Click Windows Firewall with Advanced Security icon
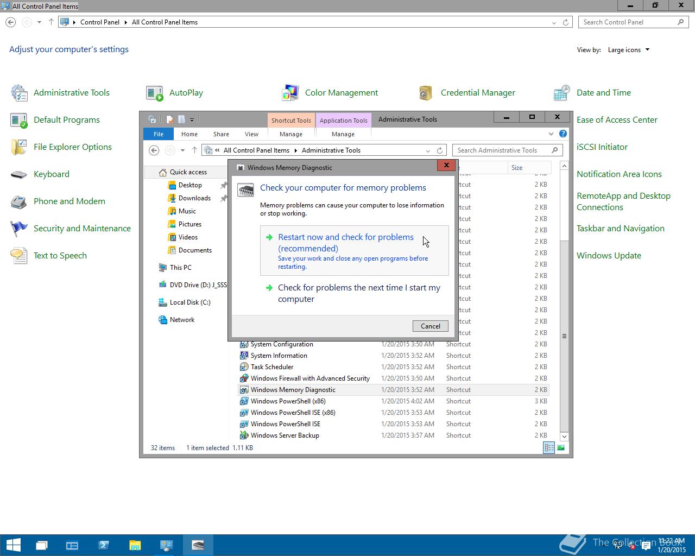 (x=244, y=378)
